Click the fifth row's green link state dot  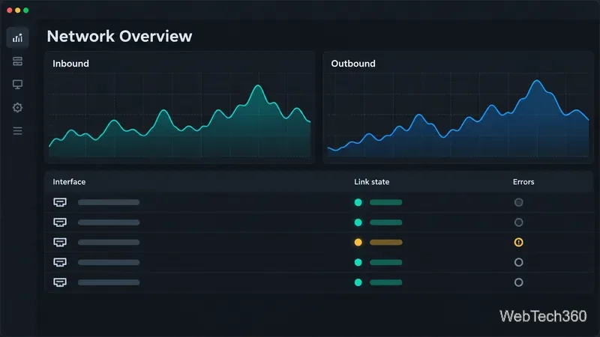[x=358, y=282]
